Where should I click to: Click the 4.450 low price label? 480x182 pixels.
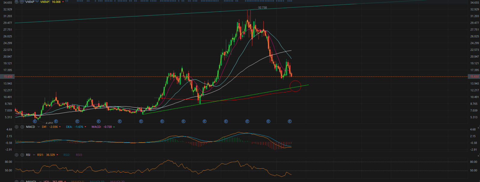(49, 123)
